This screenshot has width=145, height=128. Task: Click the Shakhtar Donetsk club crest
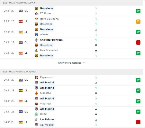pos(36,40)
